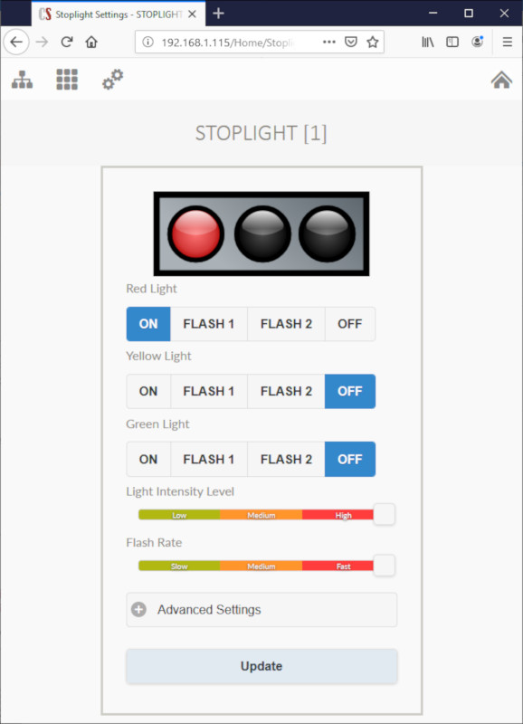Set Yellow Light to ON
Screen dimensions: 523x724
click(x=148, y=392)
